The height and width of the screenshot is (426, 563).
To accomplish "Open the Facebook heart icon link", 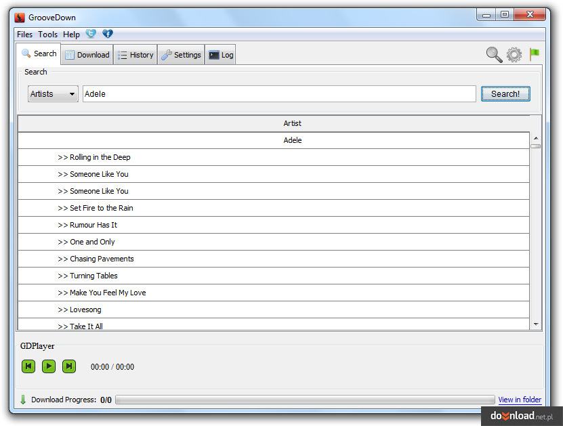I will pyautogui.click(x=108, y=34).
